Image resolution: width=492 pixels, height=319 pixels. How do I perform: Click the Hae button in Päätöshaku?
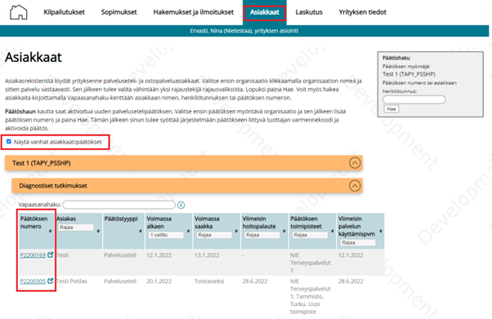click(x=391, y=109)
